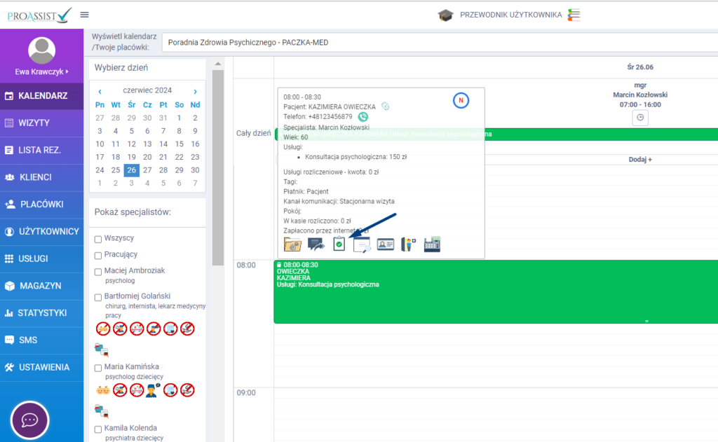Click the patient ID card icon
This screenshot has height=442, width=718.
point(386,244)
